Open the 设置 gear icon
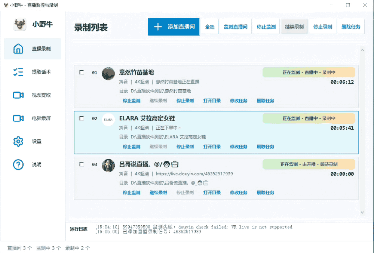The image size is (374, 253). coord(18,141)
